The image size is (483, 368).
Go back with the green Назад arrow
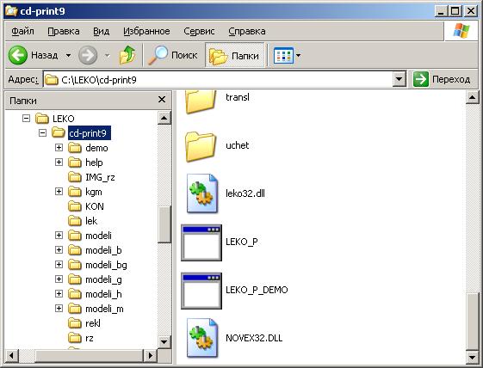click(x=18, y=55)
